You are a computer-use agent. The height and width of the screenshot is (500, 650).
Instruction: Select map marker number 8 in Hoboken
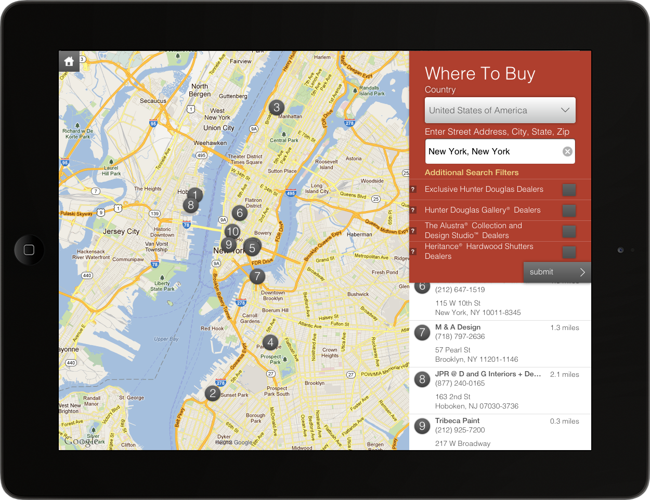(191, 205)
